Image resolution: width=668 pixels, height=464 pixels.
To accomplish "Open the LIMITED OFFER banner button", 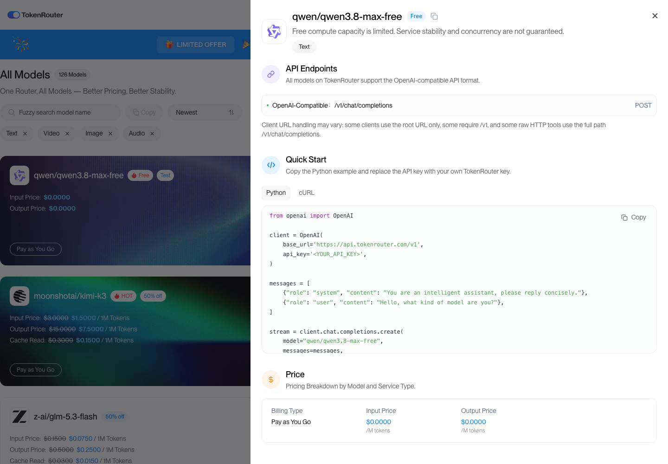I will pyautogui.click(x=196, y=45).
